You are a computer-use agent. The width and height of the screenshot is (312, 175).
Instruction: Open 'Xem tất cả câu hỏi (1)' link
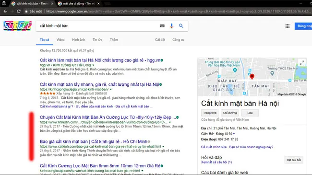coord(216,162)
